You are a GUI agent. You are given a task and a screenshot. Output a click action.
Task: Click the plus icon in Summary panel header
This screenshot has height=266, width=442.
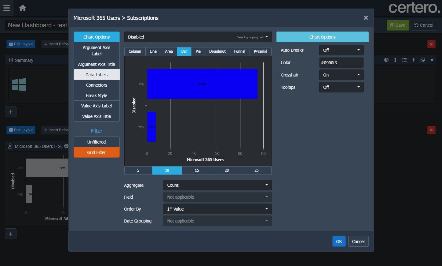coord(414,60)
